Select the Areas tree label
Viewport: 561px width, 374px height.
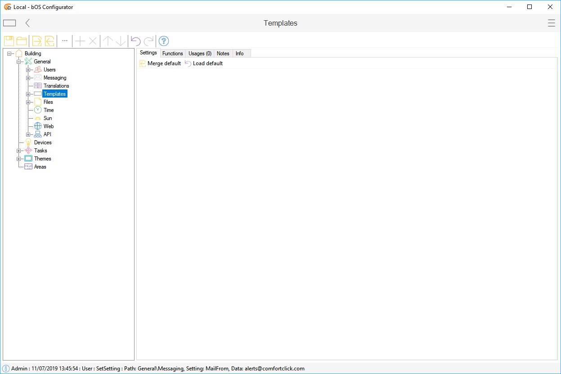40,167
